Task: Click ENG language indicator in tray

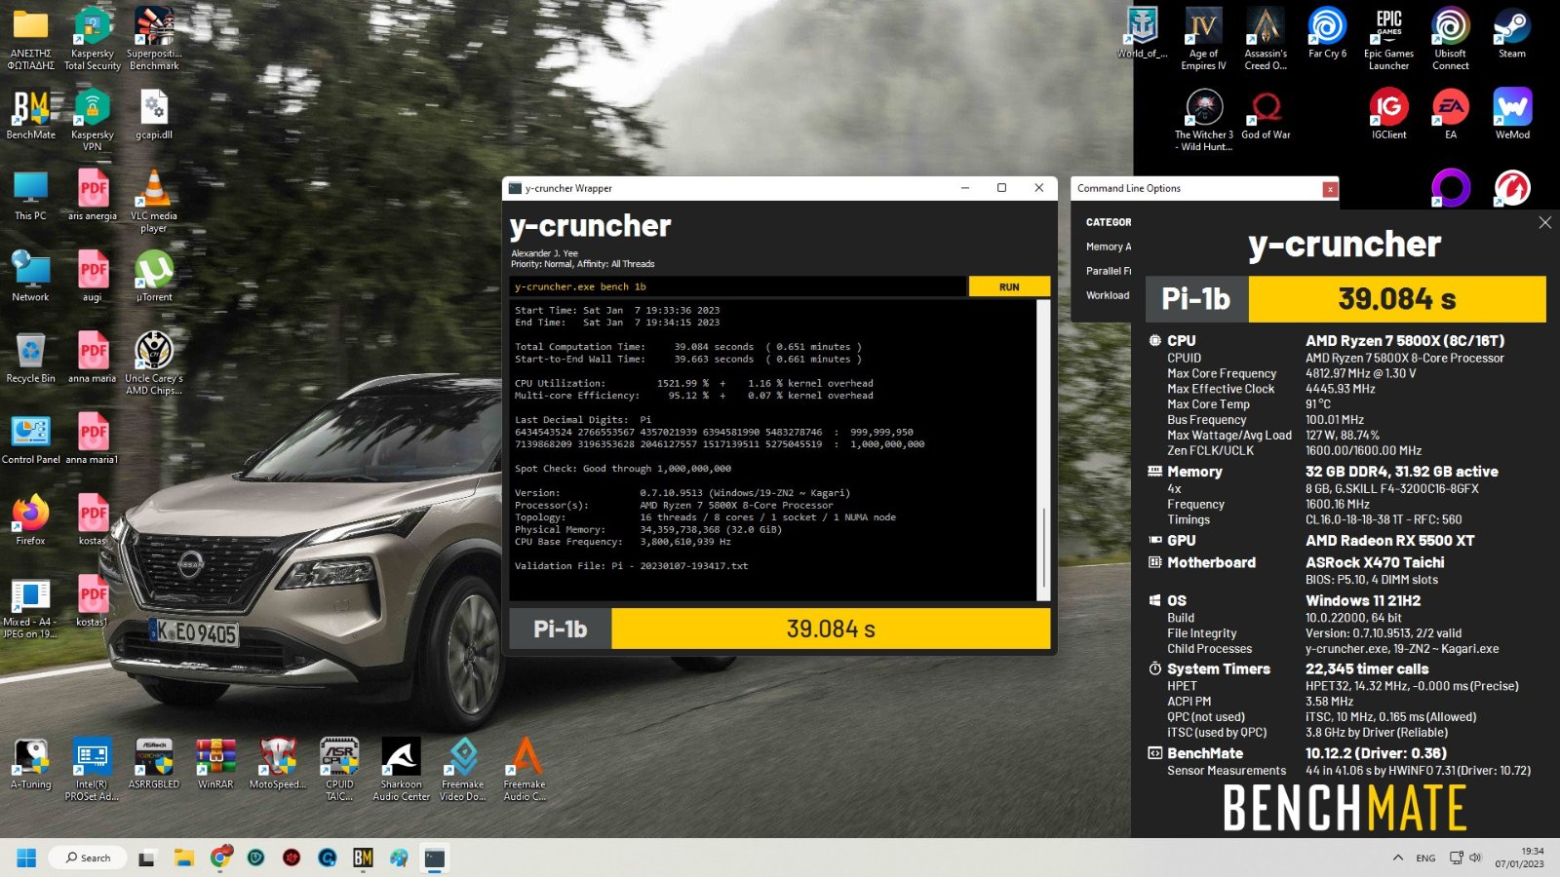Action: point(1425,858)
